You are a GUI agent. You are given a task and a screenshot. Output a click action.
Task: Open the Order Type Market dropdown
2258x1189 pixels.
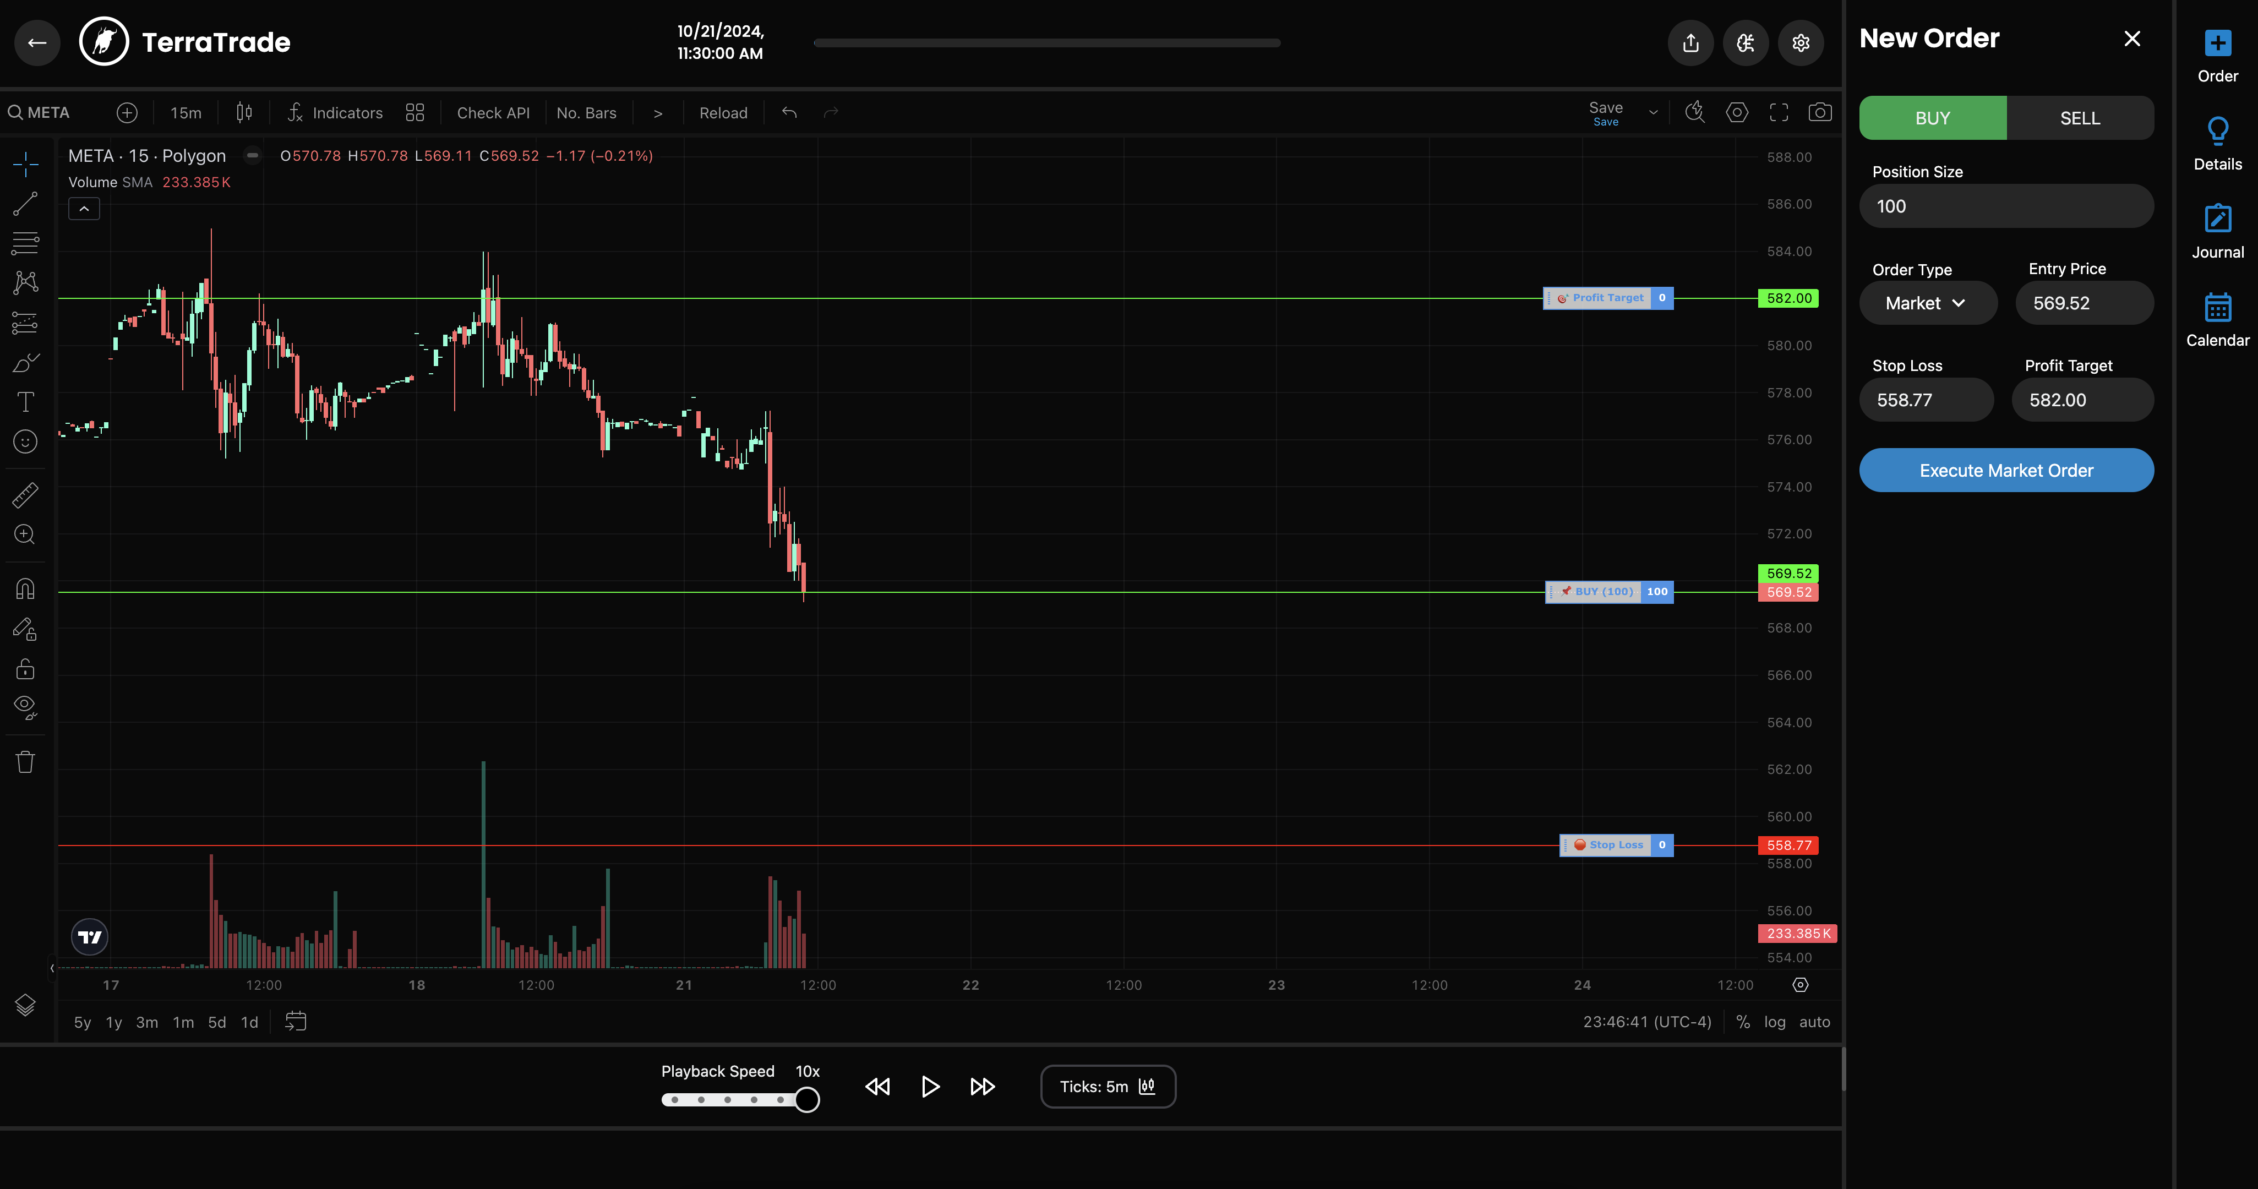(x=1927, y=303)
